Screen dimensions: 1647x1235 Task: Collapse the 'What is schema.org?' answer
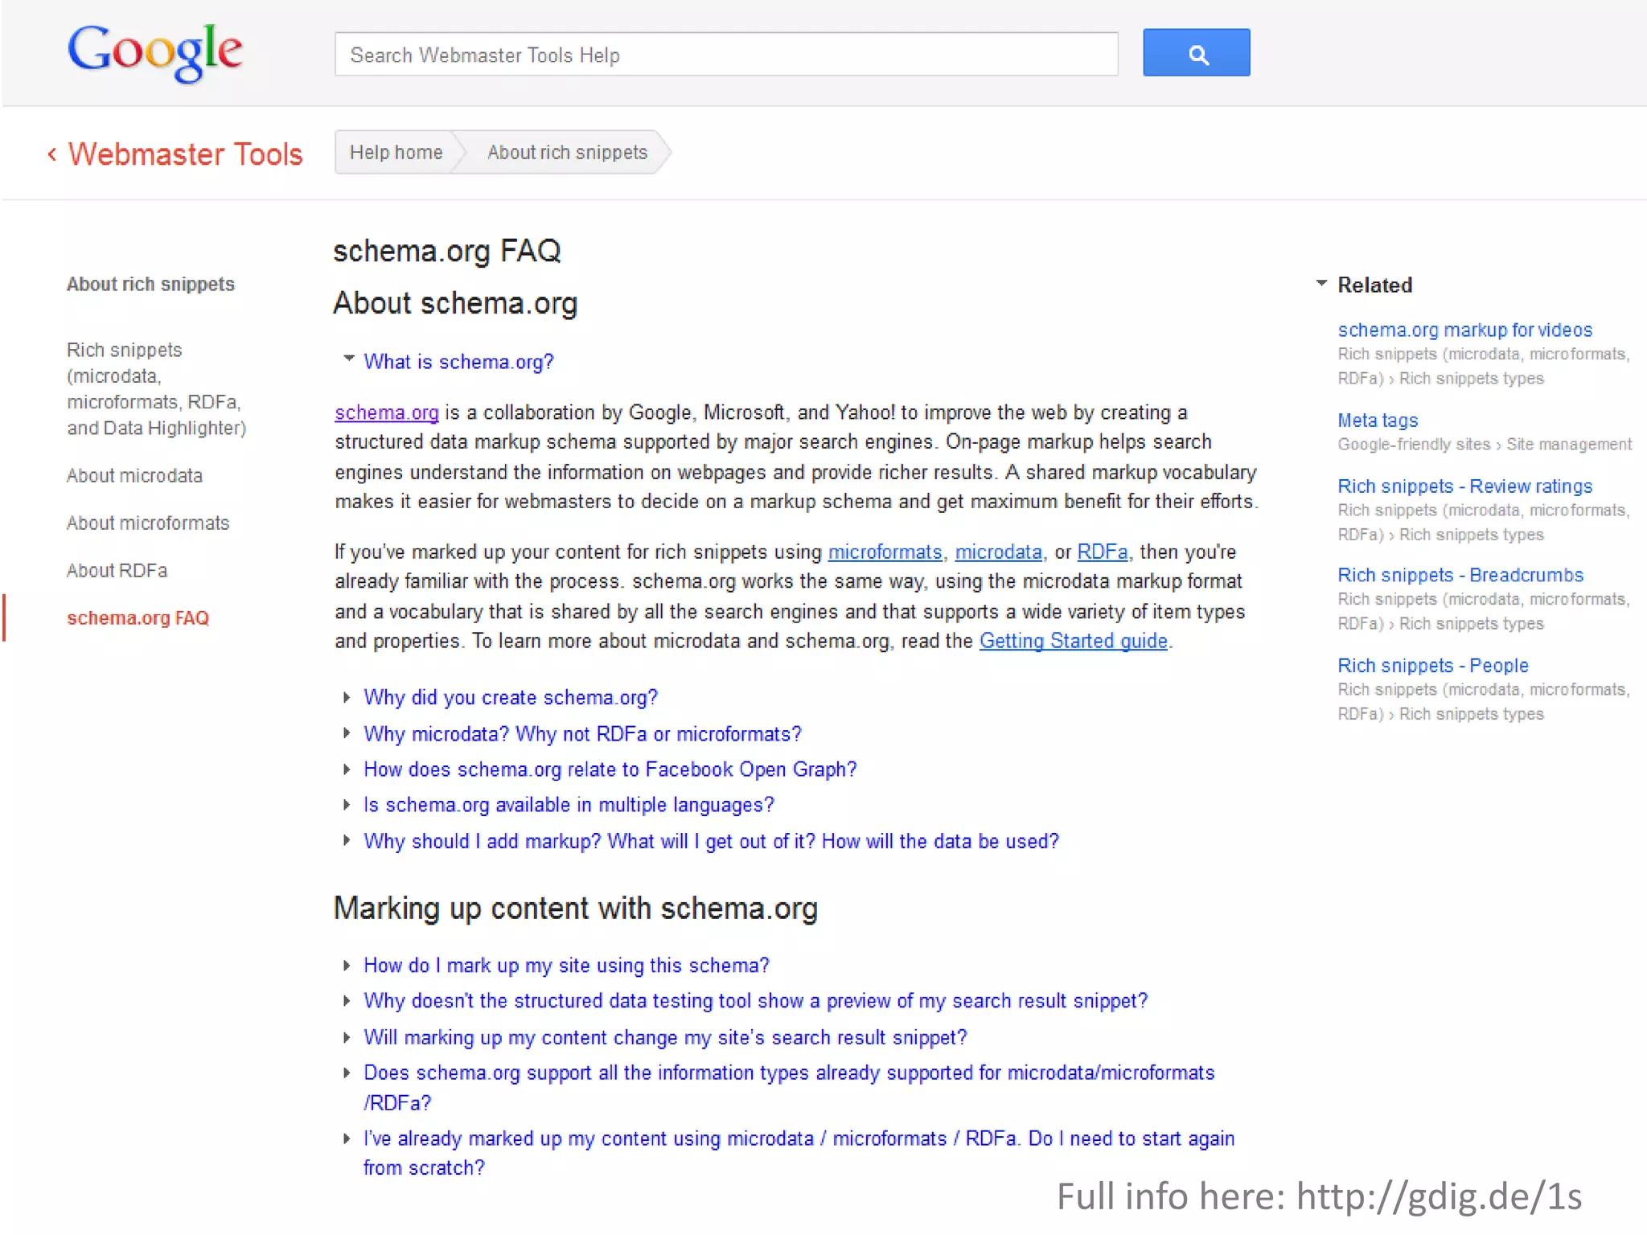[x=458, y=362]
